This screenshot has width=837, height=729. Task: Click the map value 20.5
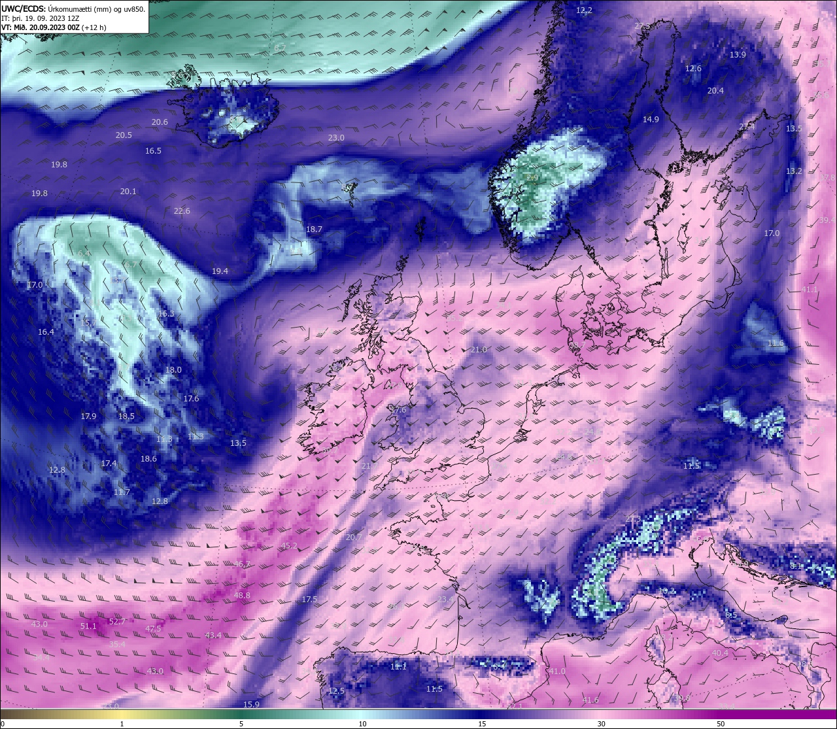124,135
